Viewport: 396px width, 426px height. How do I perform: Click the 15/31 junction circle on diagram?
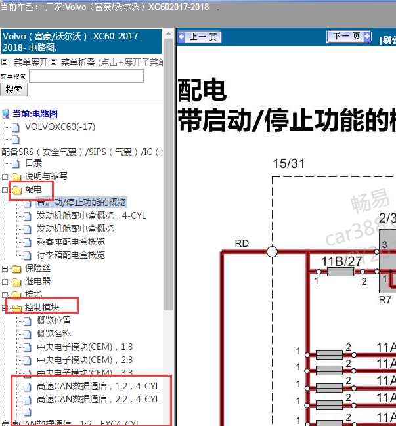tap(272, 251)
